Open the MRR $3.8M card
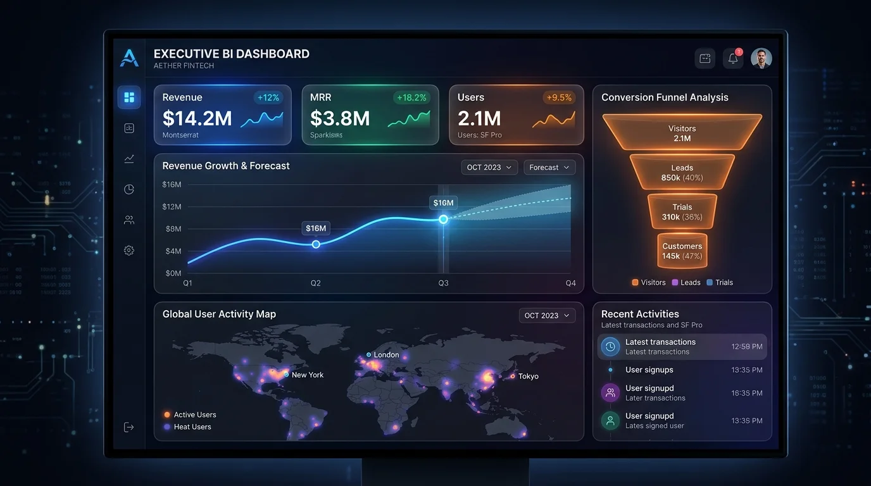 pyautogui.click(x=370, y=115)
